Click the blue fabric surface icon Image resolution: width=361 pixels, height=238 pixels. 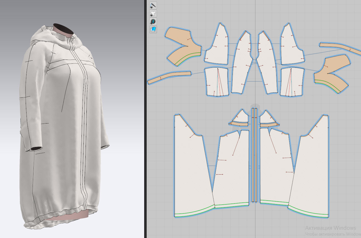[153, 29]
